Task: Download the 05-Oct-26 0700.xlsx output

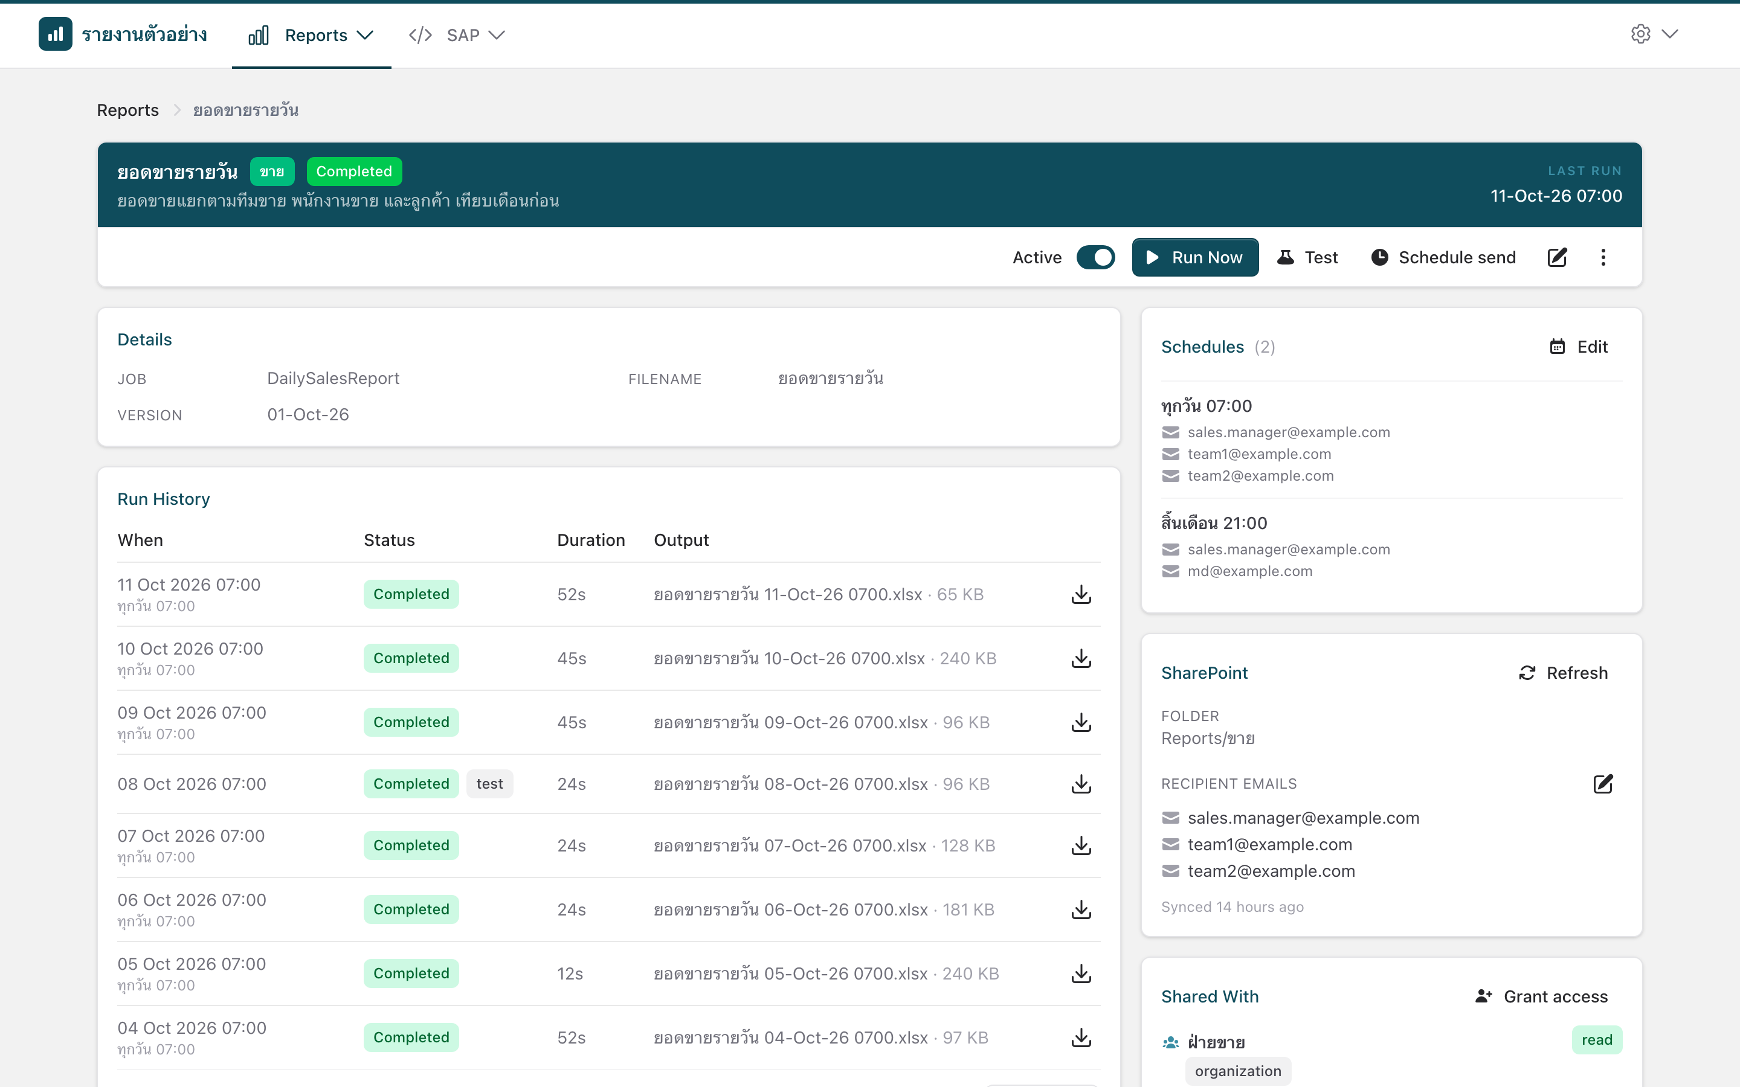Action: 1081,973
